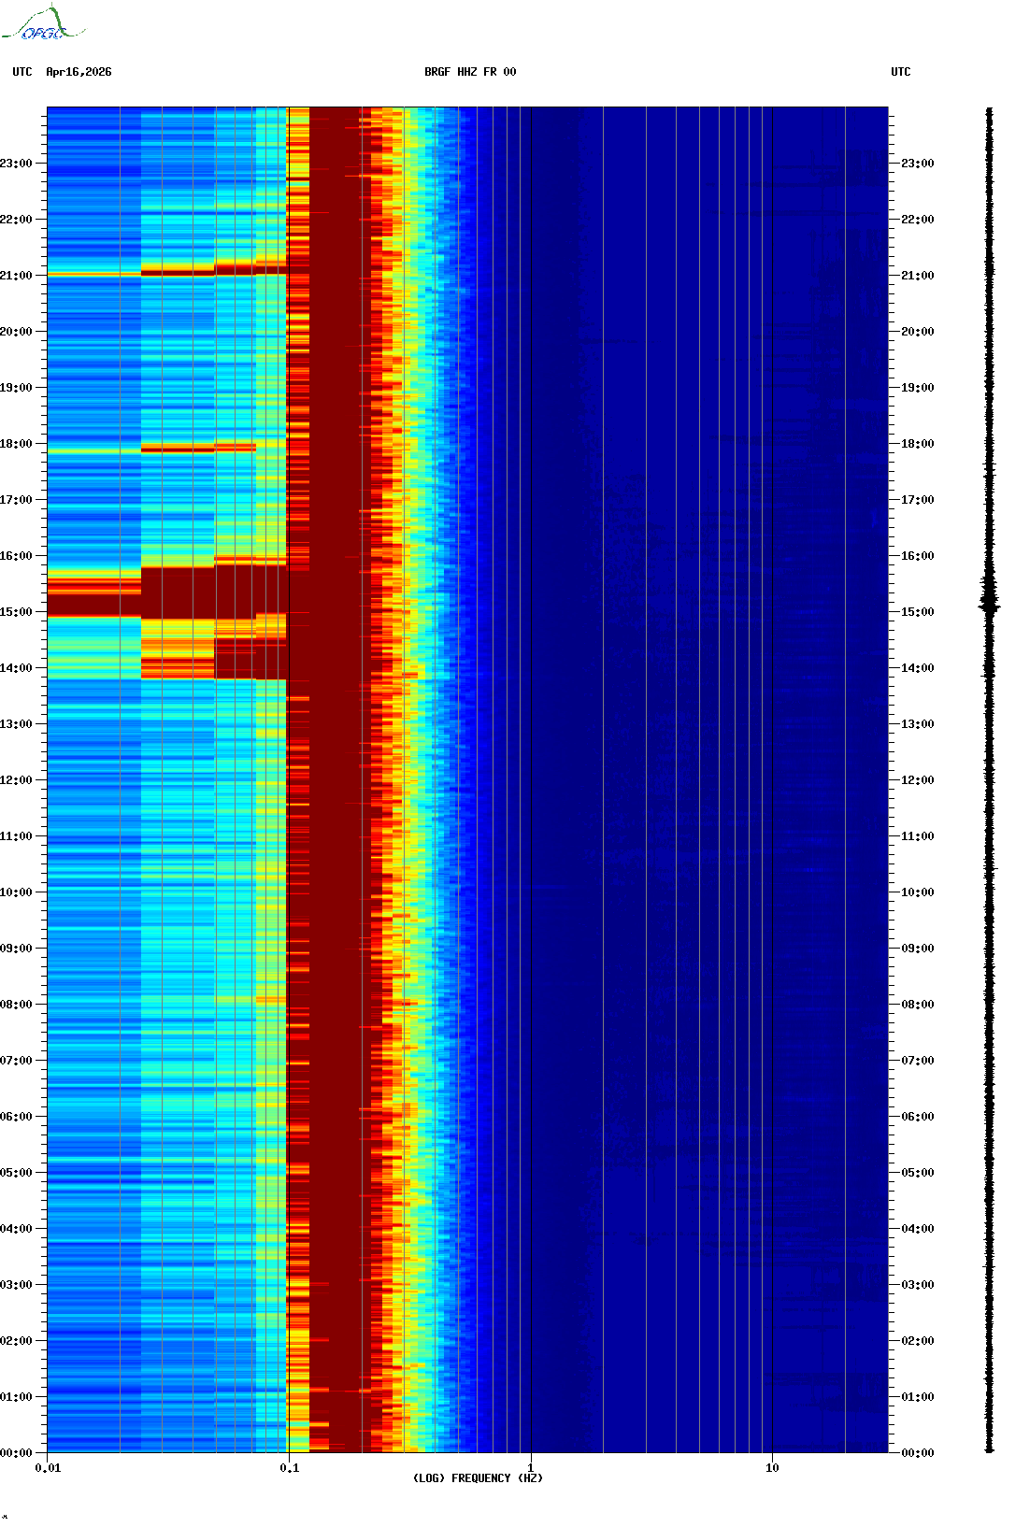
Task: Click the right 12:00 time axis label
Action: click(918, 780)
